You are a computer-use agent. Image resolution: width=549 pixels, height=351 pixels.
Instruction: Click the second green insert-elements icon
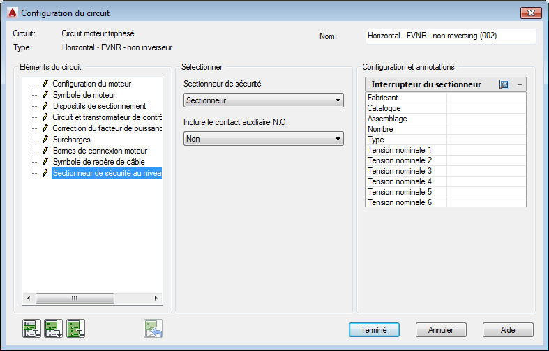point(54,328)
